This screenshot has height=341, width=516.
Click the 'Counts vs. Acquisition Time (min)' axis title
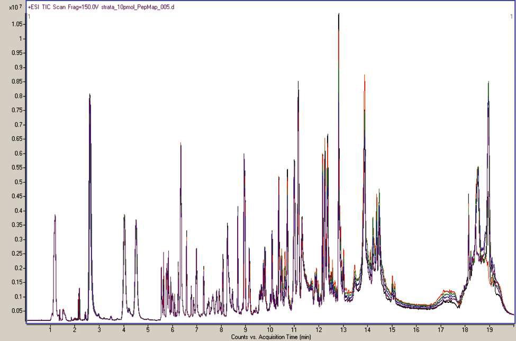pyautogui.click(x=271, y=337)
